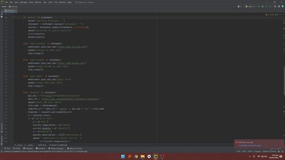The height and width of the screenshot is (160, 285).
Task: Collapse the elif 'open google' code block
Action: [13, 60]
